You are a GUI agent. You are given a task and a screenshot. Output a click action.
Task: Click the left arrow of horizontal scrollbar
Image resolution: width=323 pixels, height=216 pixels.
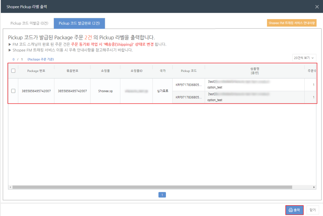pos(11,187)
